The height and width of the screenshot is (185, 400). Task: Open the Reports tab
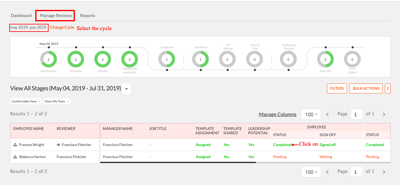tap(88, 15)
